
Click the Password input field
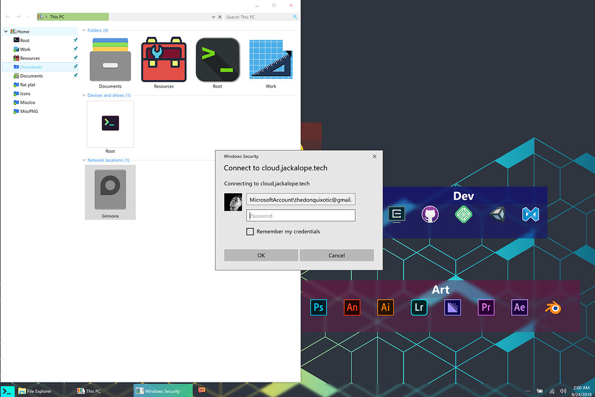301,215
